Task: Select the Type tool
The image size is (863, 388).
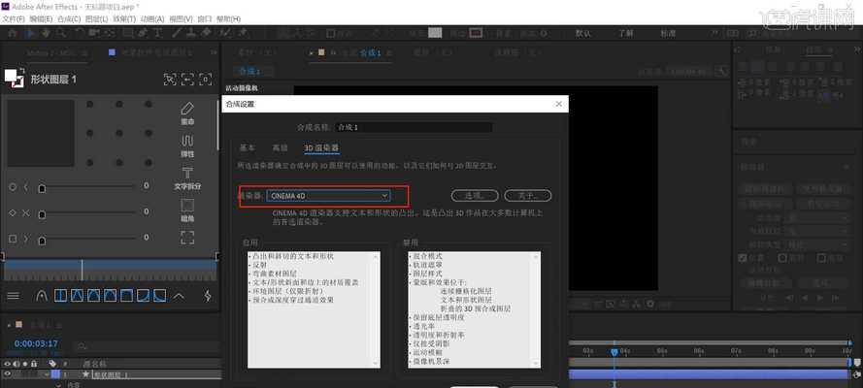Action: click(158, 33)
